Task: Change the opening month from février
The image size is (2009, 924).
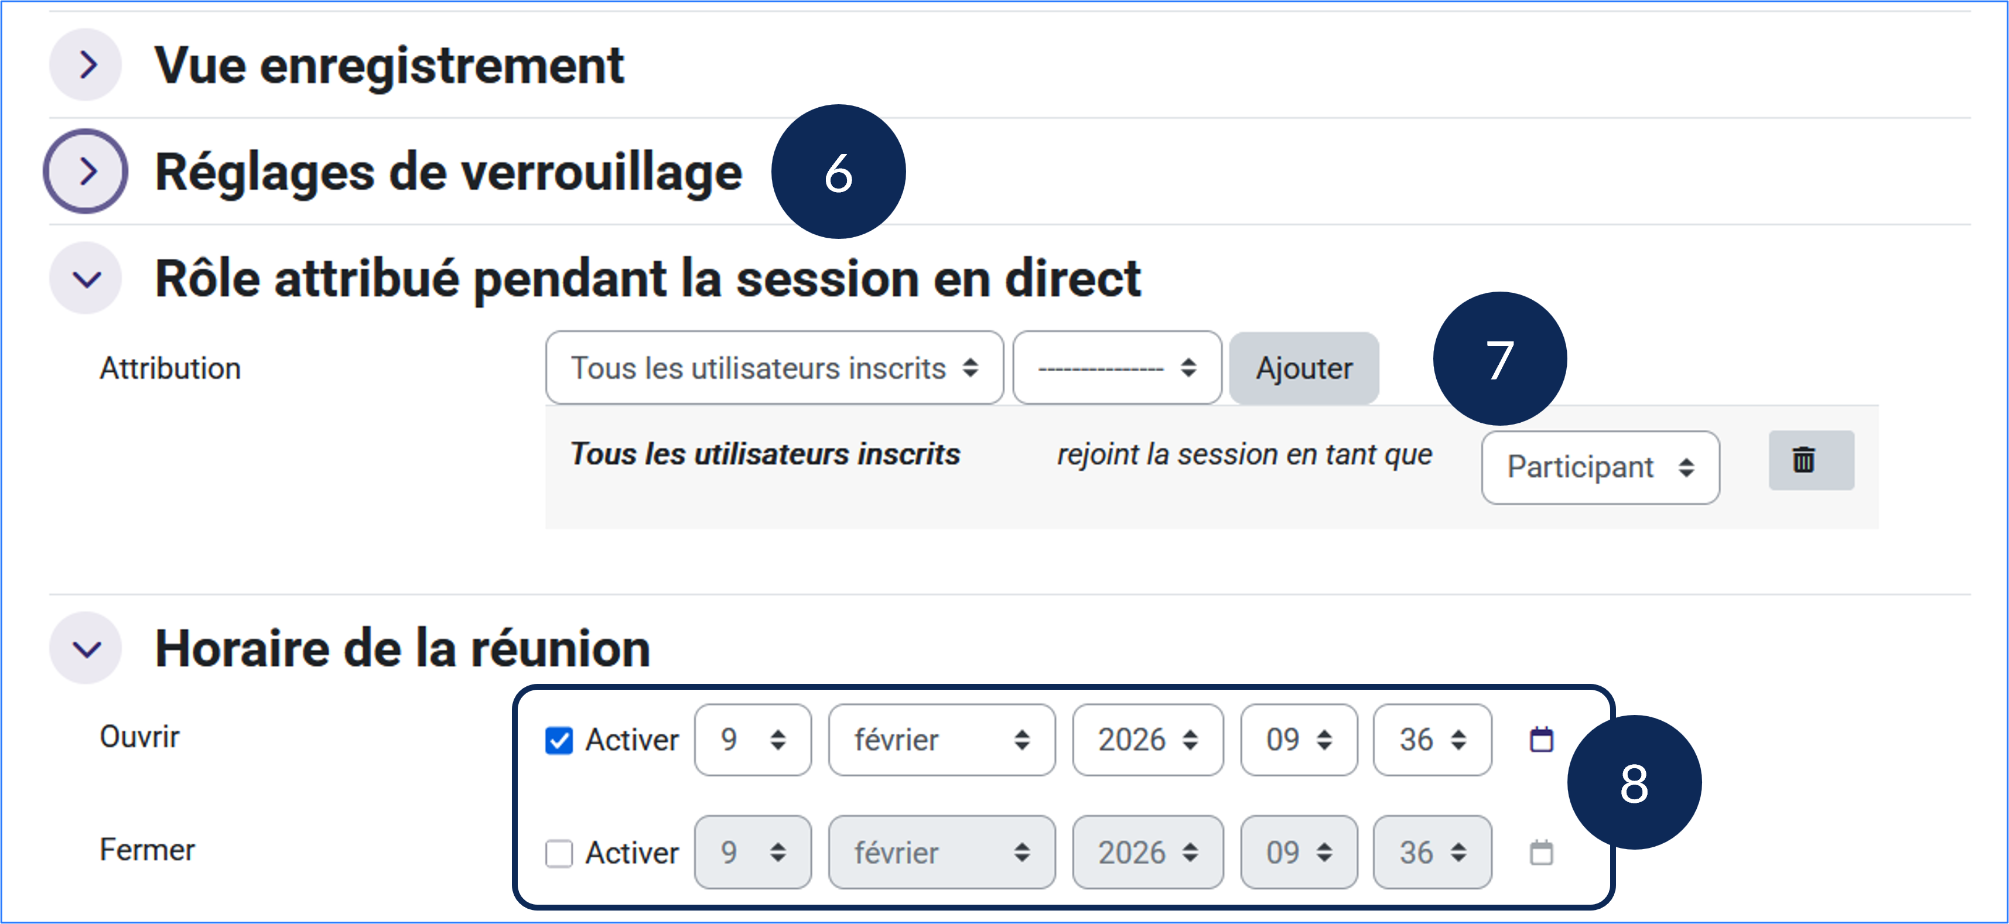Action: click(x=941, y=739)
